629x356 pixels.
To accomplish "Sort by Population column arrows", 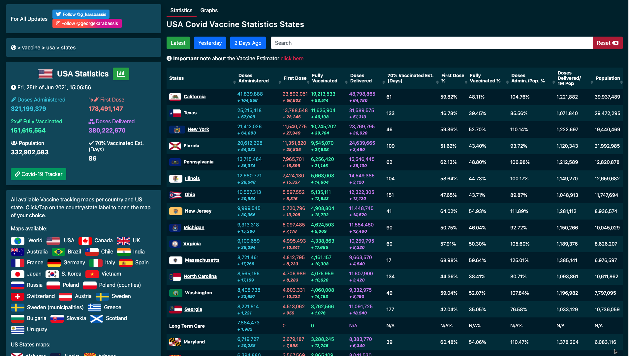I will click(621, 82).
